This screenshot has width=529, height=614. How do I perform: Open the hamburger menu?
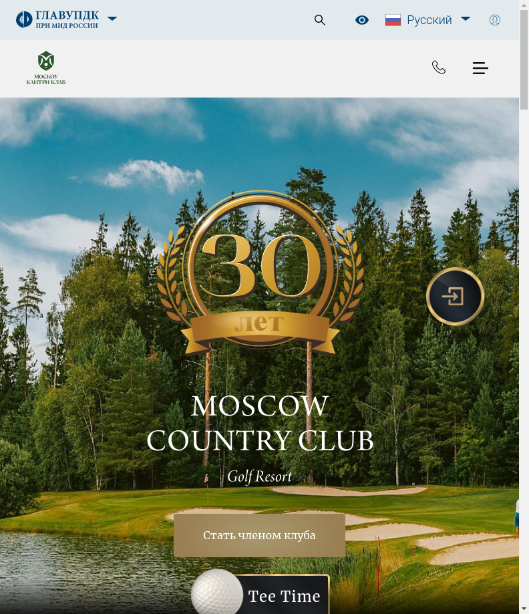(480, 67)
